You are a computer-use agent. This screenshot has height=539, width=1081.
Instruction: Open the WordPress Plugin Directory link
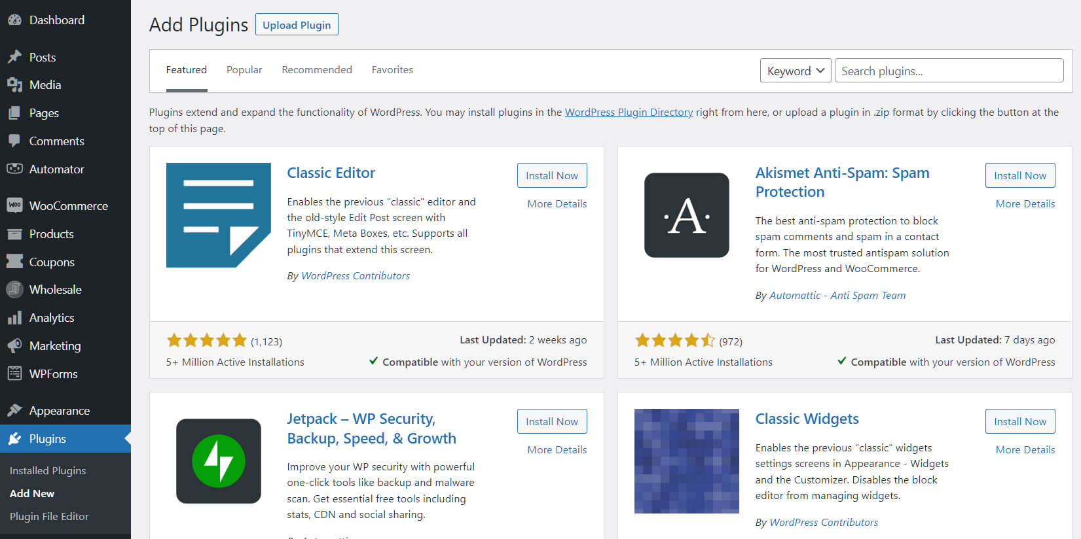629,112
